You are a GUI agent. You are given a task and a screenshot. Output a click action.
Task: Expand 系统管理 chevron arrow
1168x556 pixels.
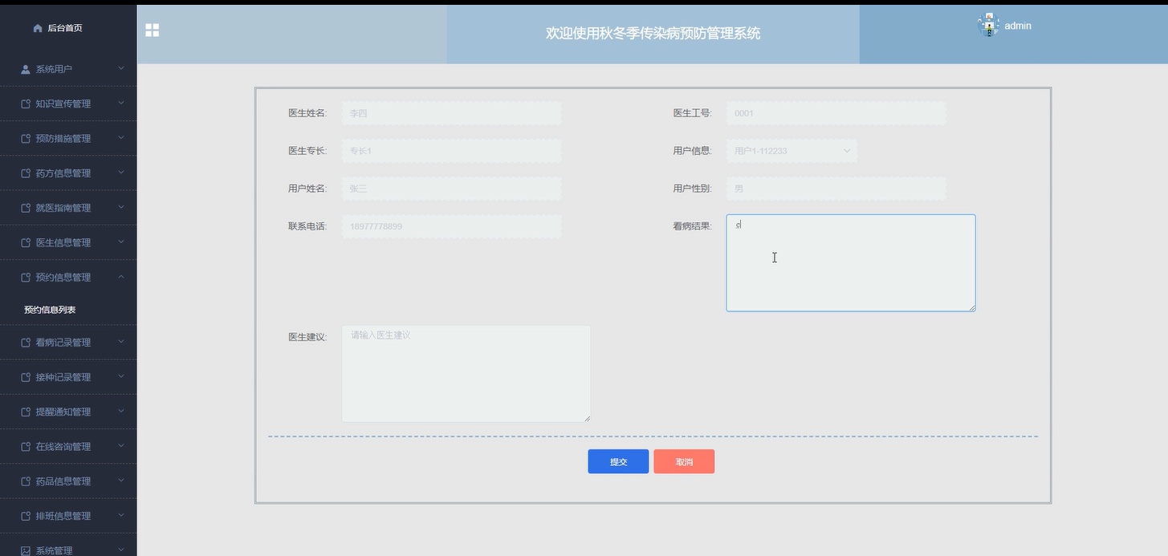[x=121, y=550]
